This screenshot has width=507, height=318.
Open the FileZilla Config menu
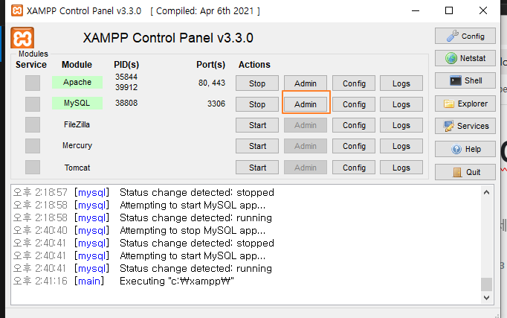(x=354, y=125)
